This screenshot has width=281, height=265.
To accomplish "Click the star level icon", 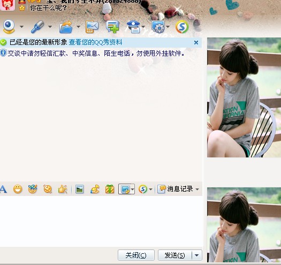I will tap(22, 8).
